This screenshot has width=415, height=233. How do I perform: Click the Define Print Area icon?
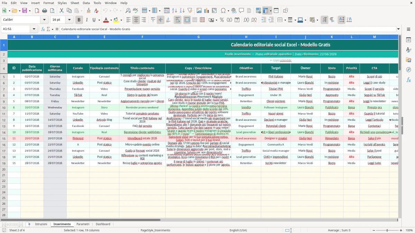point(258,11)
